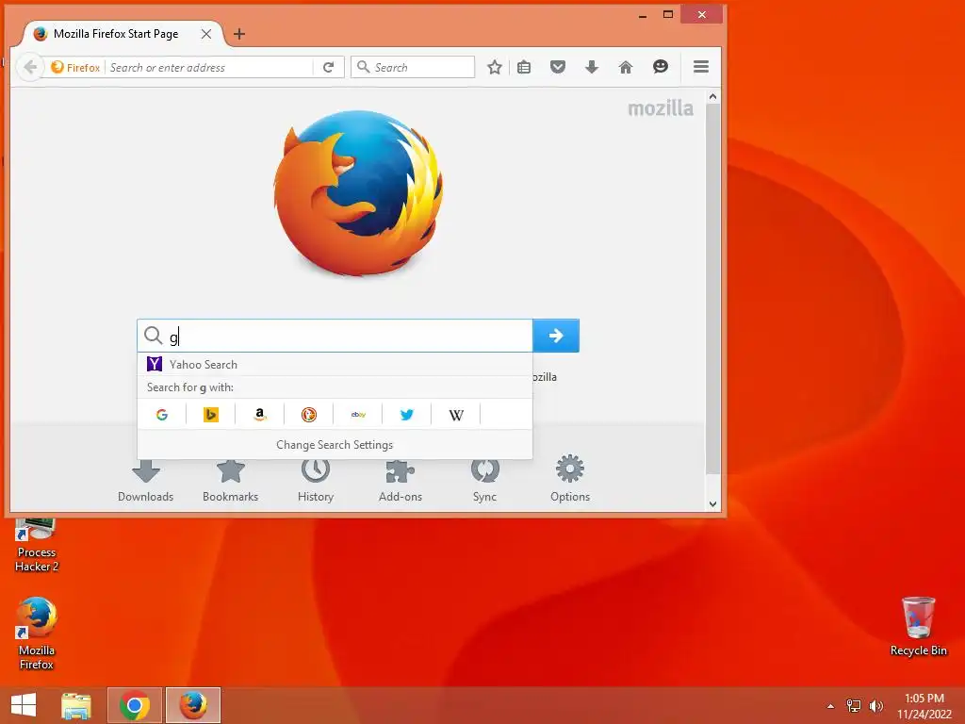965x724 pixels.
Task: Click the bookmark star icon in toolbar
Action: (x=494, y=67)
